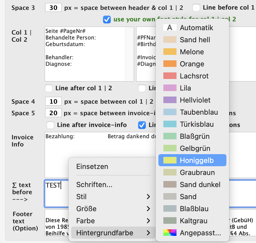The width and height of the screenshot is (256, 243).
Task: Toggle 'use your own font style' checkbox
Action: click(107, 19)
